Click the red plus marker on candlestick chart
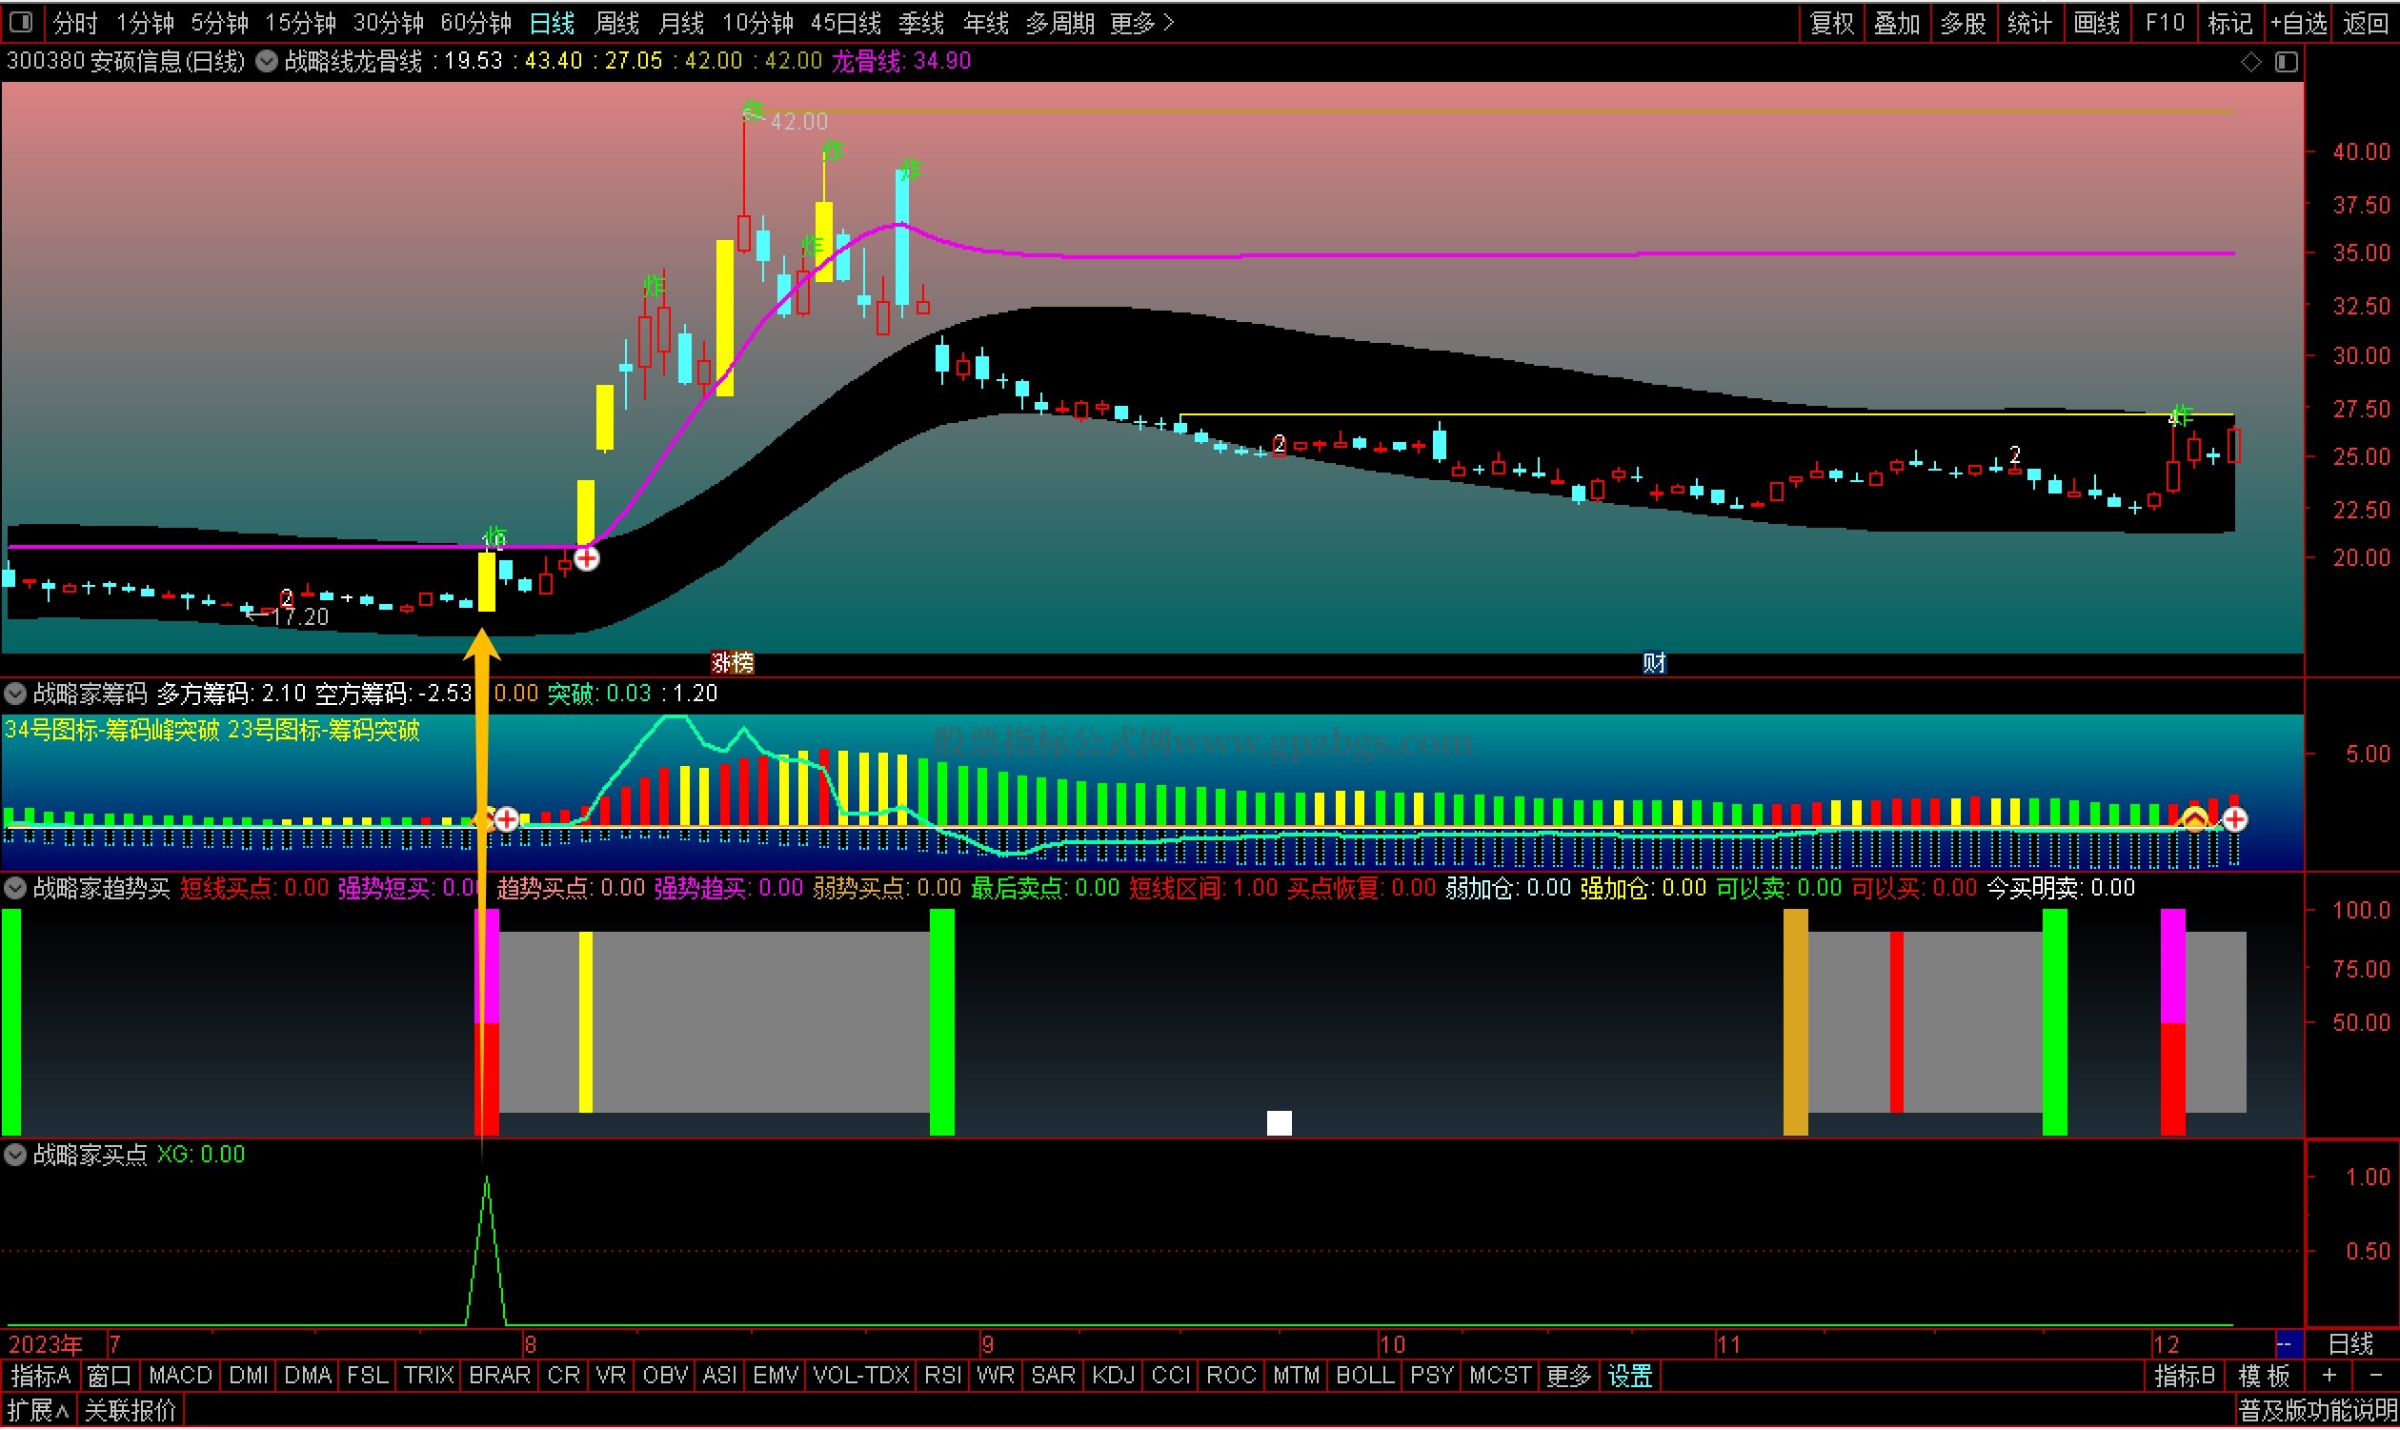The height and width of the screenshot is (1430, 2400). click(586, 559)
